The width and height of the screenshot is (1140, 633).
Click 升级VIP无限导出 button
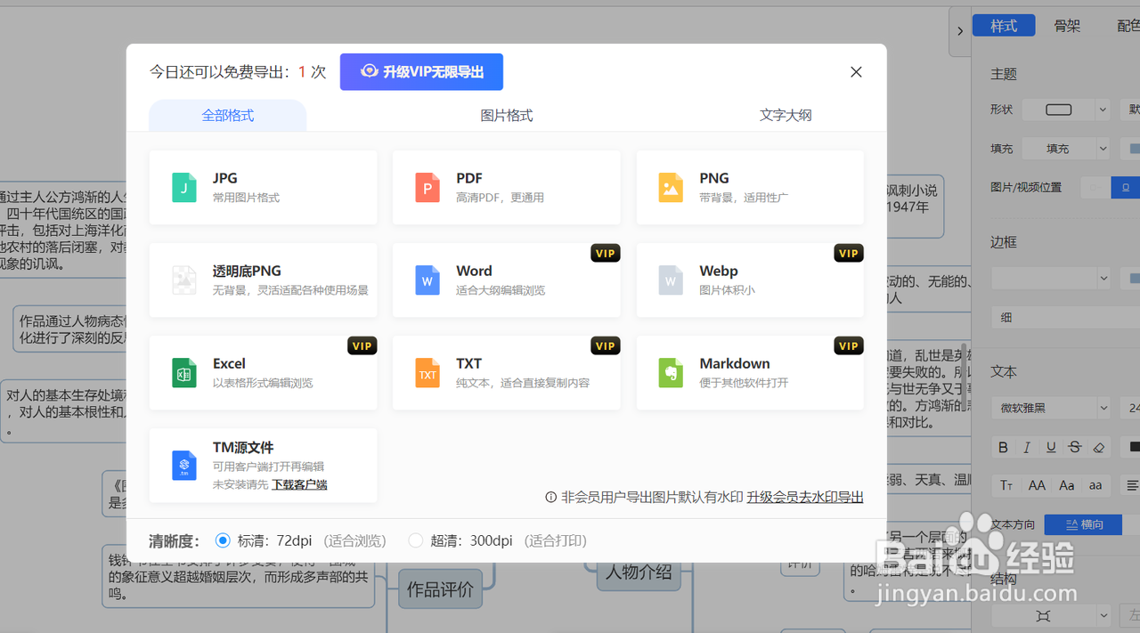421,72
